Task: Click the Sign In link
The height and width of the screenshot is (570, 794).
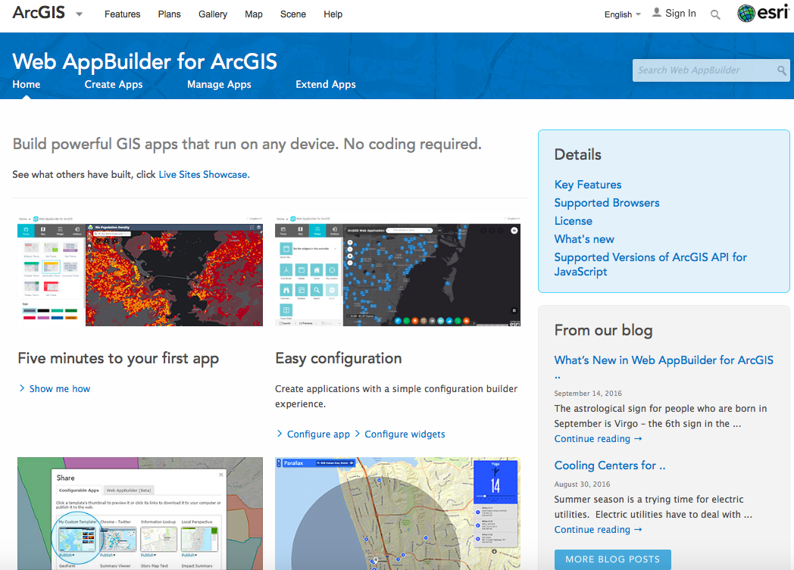Action: (x=680, y=13)
